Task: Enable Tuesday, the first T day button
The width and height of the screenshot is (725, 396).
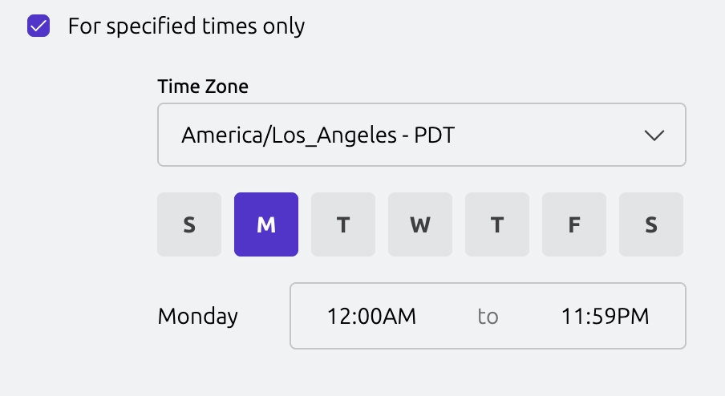Action: tap(343, 225)
